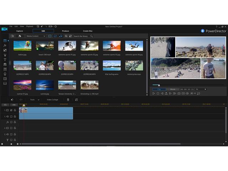Take a snapshot with the camera icon
Image resolution: width=228 pixels, height=171 pixels.
point(179,93)
